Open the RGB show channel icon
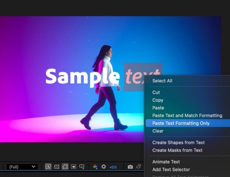This screenshot has height=177, width=230. point(95,167)
